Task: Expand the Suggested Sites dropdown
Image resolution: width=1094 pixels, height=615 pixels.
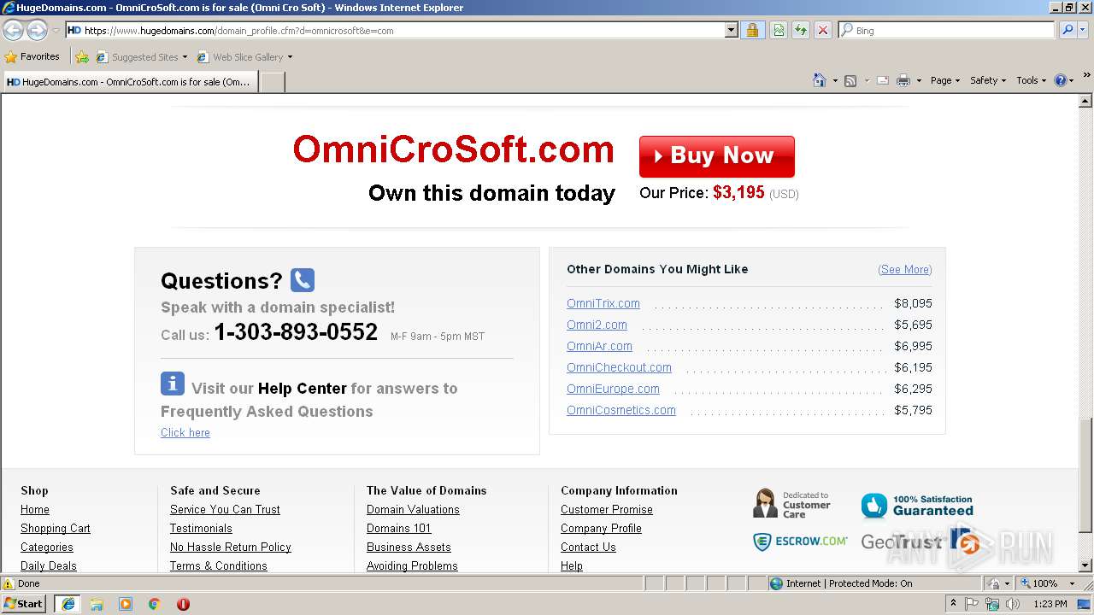Action: (185, 57)
